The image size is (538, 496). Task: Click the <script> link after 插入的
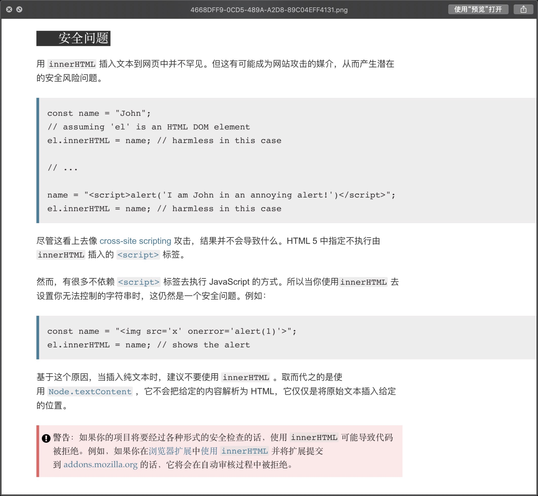(x=138, y=255)
